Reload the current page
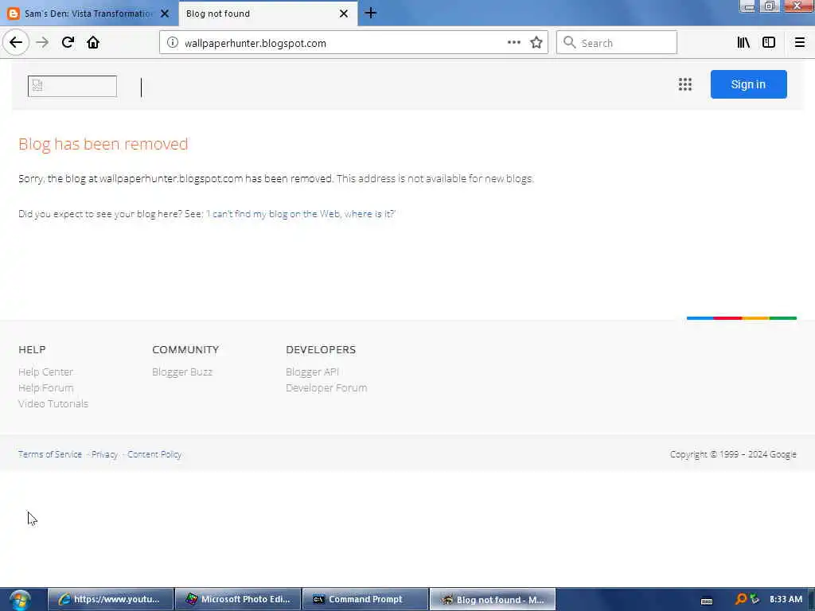 (68, 43)
